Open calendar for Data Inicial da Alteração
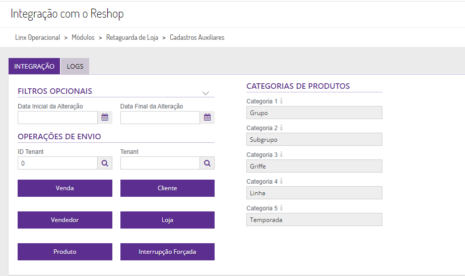Viewport: 465px width, 276px height. [105, 118]
